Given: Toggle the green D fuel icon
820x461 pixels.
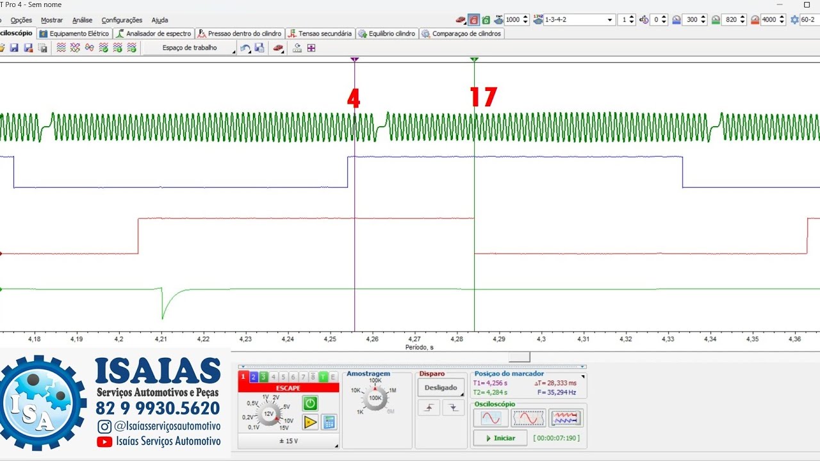Looking at the screenshot, I should pyautogui.click(x=486, y=20).
